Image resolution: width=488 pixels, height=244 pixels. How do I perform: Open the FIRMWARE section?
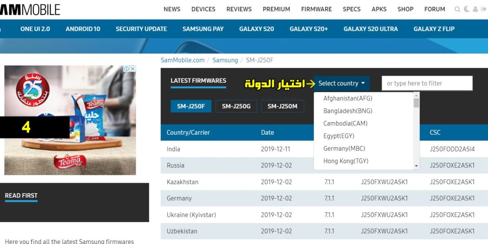[x=317, y=9]
